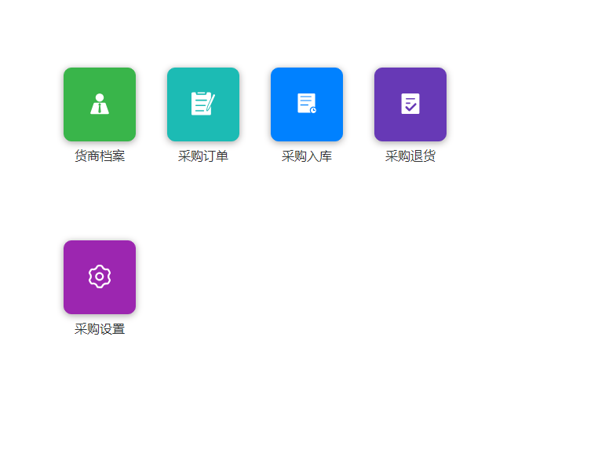The height and width of the screenshot is (465, 609).
Task: Open the magenta 采购设置 tile
Action: click(100, 277)
